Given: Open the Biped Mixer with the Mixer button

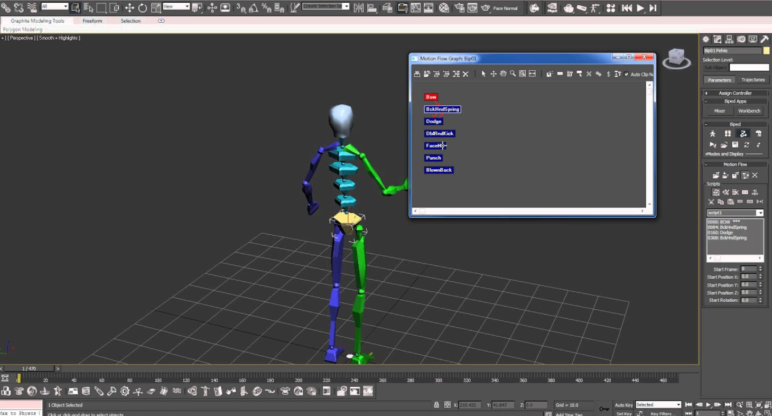Looking at the screenshot, I should (719, 111).
